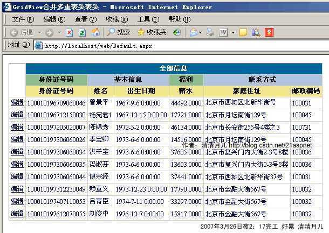Click 编辑 link for 吕育臣 row
Viewport: 329px width, 233px height.
coord(17,201)
